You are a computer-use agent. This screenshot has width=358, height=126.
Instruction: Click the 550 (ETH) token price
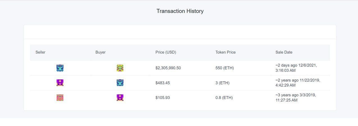point(224,68)
